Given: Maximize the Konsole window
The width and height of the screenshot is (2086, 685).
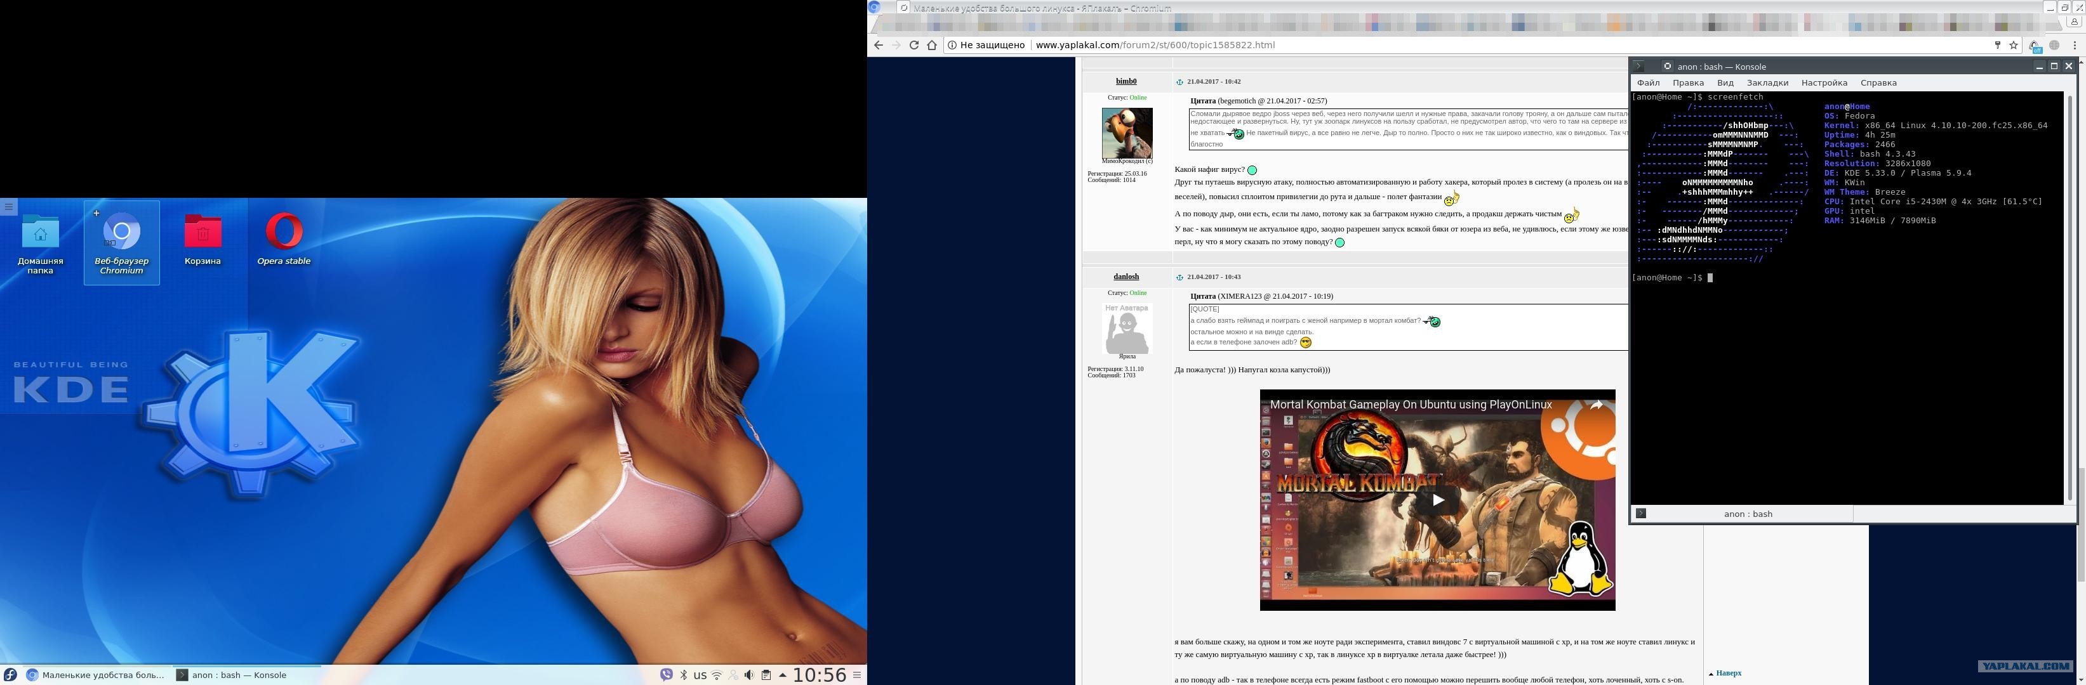Looking at the screenshot, I should click(2054, 67).
